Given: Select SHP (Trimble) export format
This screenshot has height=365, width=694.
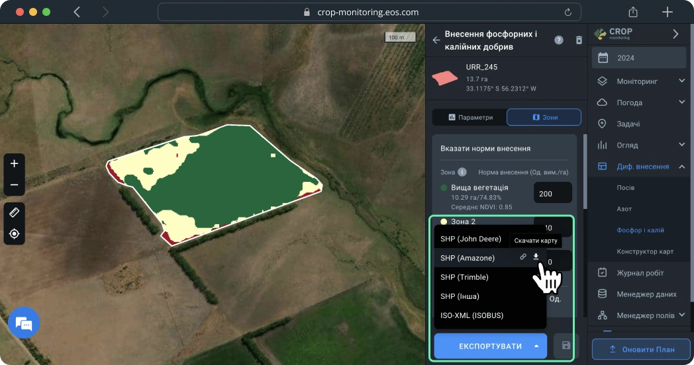Looking at the screenshot, I should point(464,277).
